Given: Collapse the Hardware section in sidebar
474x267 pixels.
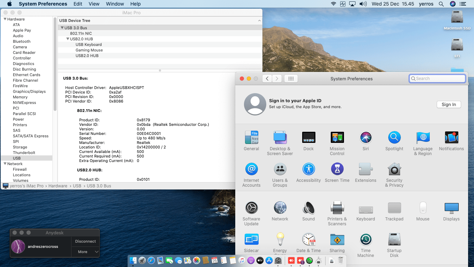Looking at the screenshot, I should tap(5, 19).
